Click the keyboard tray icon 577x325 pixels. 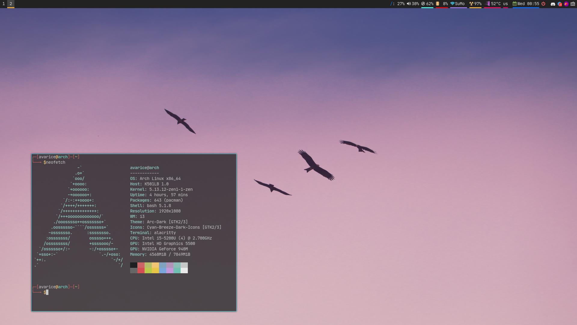click(573, 4)
